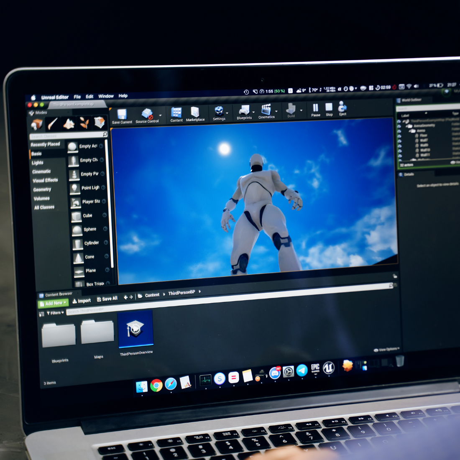Open the Window menu

(106, 96)
